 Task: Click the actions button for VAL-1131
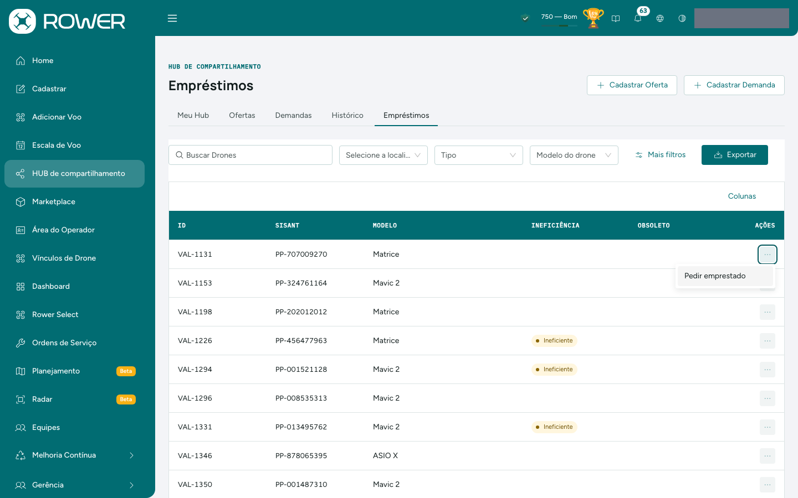768,255
